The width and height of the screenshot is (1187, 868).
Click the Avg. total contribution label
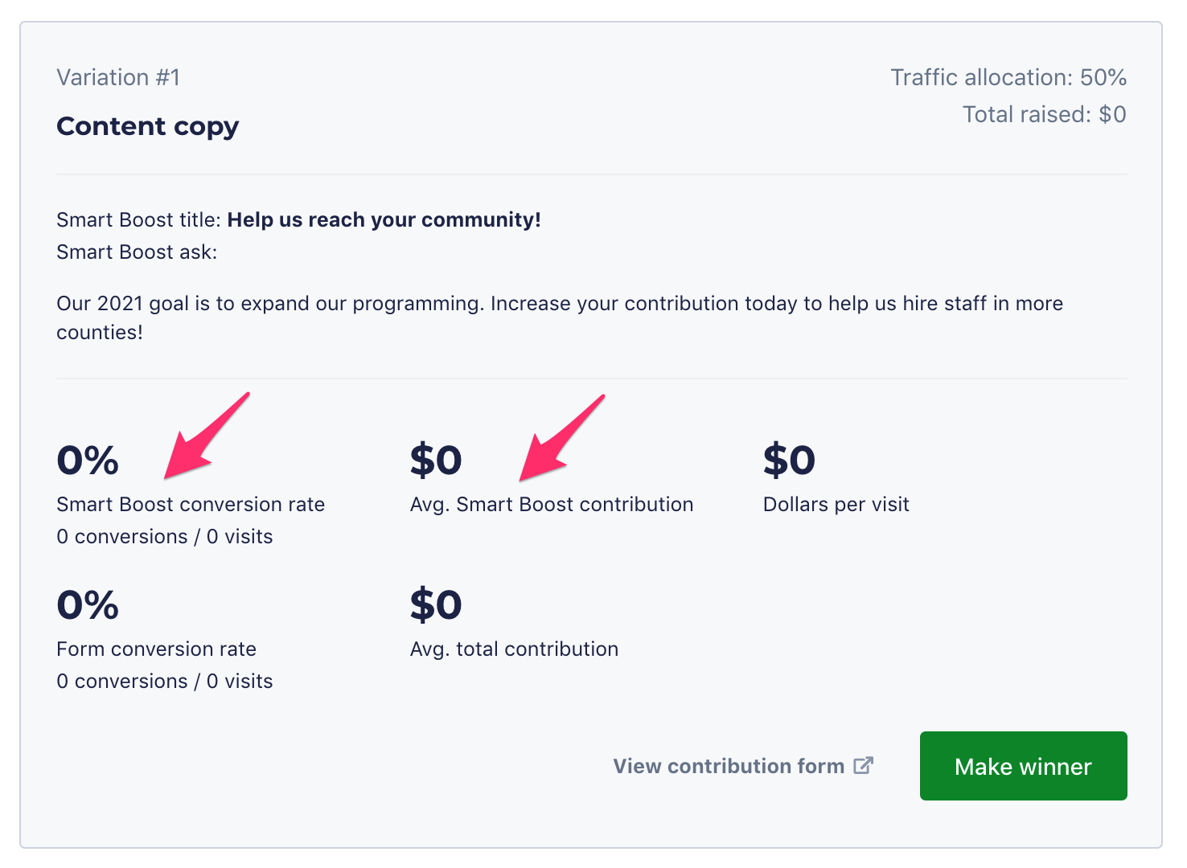point(514,649)
